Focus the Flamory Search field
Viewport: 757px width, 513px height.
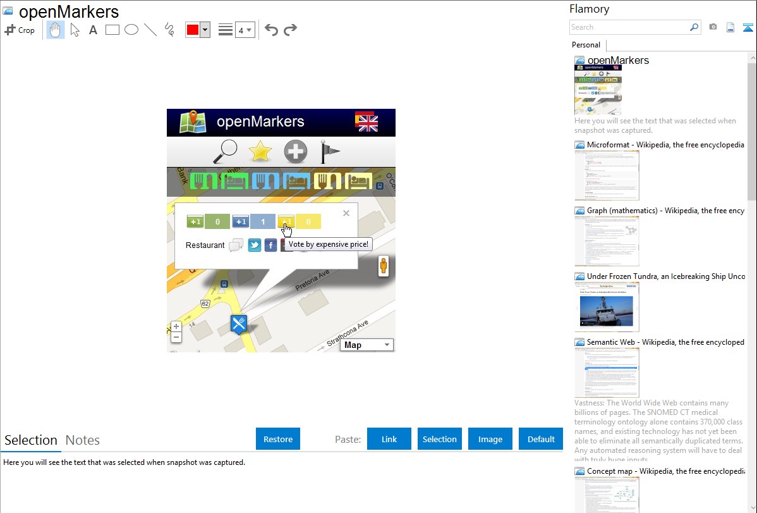(629, 27)
